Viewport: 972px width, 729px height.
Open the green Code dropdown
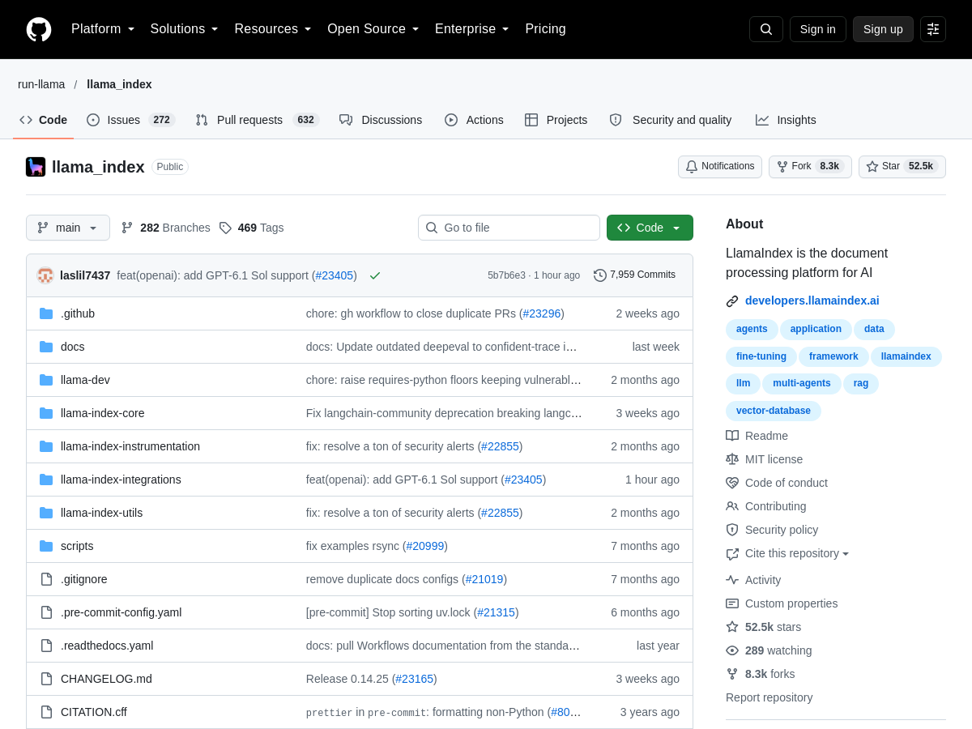(650, 228)
